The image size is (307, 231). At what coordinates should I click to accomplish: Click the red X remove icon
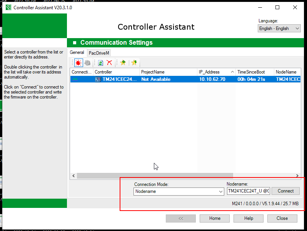coord(109,63)
